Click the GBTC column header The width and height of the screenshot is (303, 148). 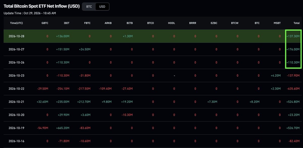click(45, 23)
